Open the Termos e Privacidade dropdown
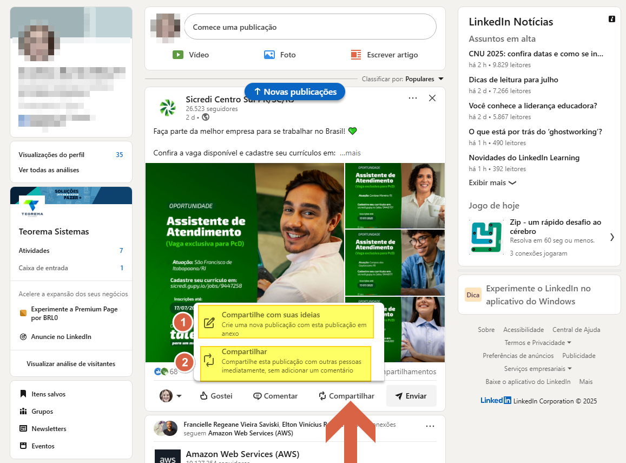This screenshot has width=626, height=463. tap(538, 343)
